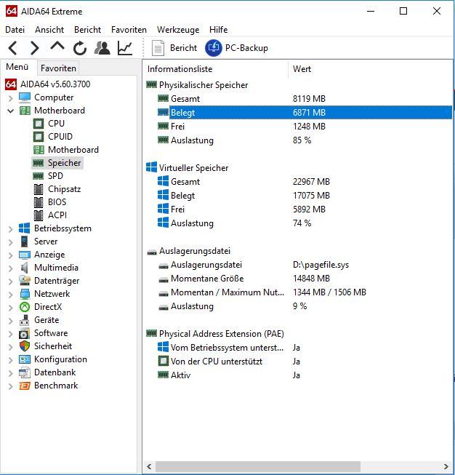This screenshot has width=455, height=475.
Task: Select the Auslastung 85 % row
Action: 305,140
